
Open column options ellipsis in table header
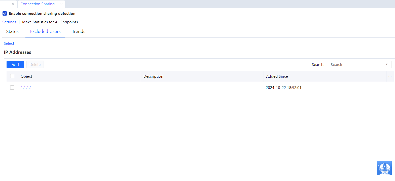coord(390,76)
